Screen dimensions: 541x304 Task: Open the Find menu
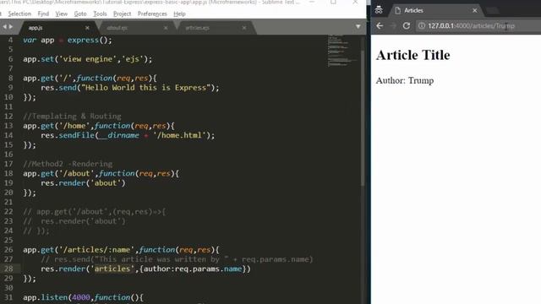coord(43,14)
